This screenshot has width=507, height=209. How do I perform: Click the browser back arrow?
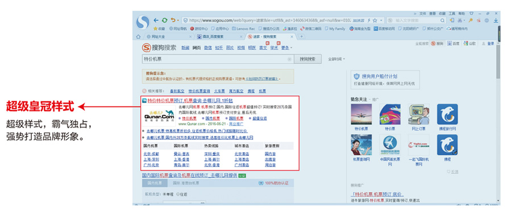156,20
